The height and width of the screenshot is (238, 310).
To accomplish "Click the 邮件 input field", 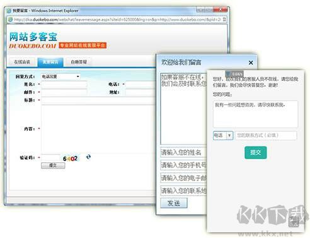I will coord(64,92).
